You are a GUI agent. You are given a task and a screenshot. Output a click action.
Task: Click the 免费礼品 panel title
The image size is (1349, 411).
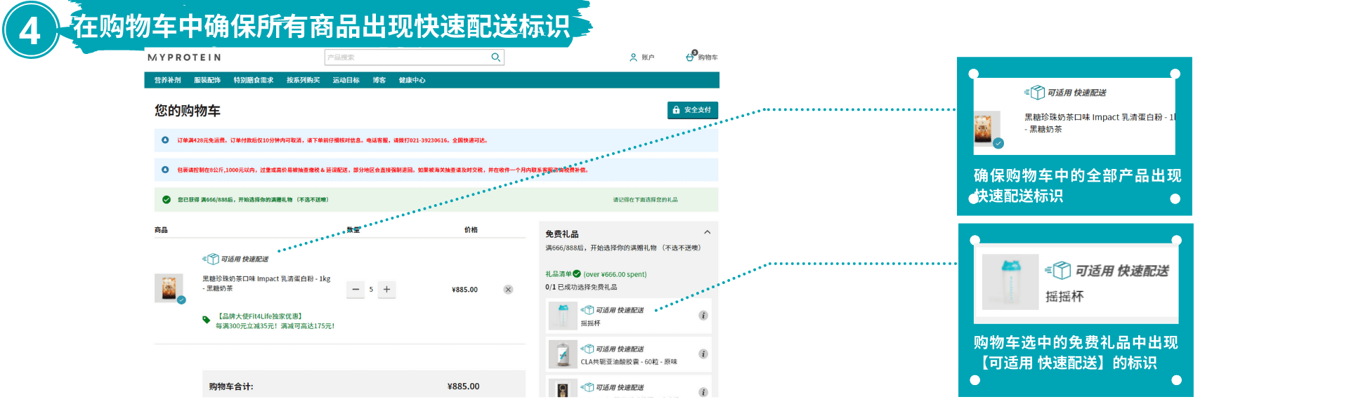pos(562,234)
